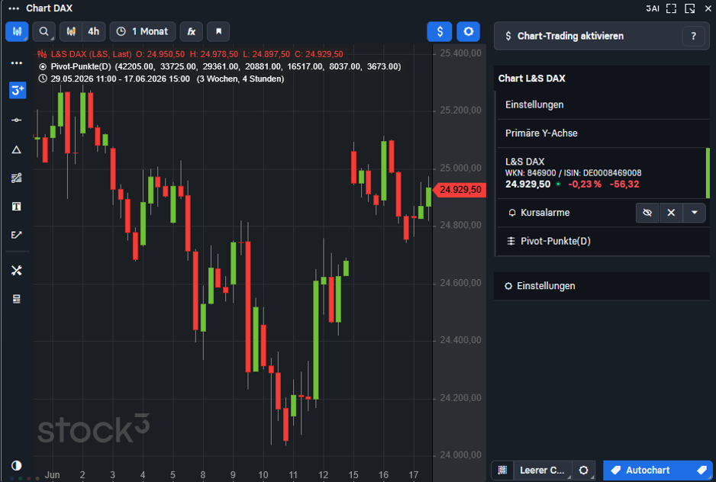Screen dimensions: 716x482
Task: Open the Leerer C... template dropdown
Action: coord(543,470)
